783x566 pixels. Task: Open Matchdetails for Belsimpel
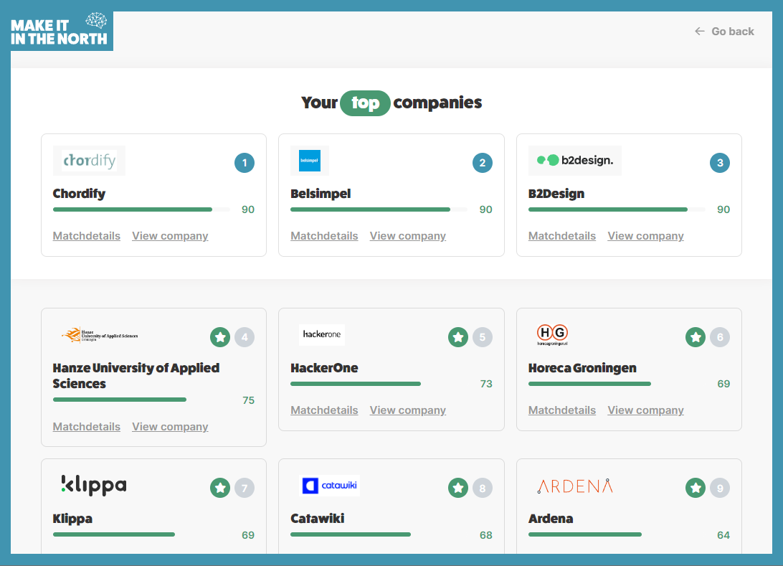[x=324, y=236]
